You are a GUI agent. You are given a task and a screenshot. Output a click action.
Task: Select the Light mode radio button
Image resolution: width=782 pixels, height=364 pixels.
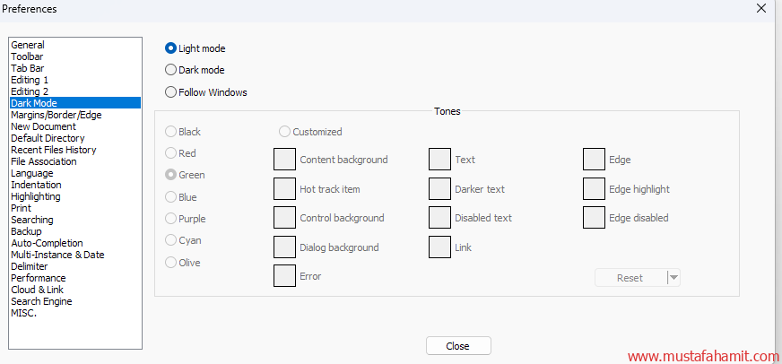171,48
